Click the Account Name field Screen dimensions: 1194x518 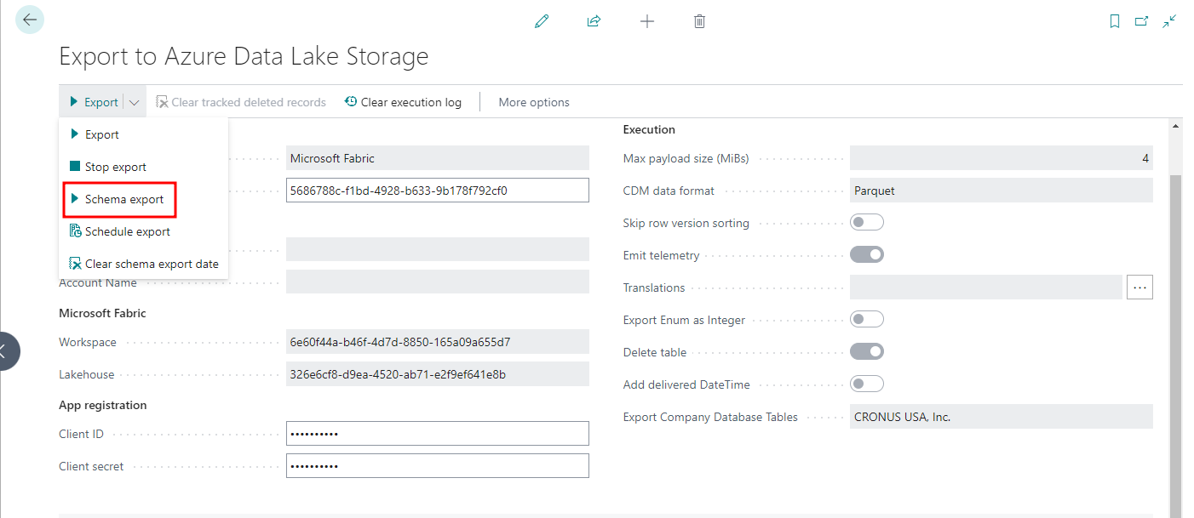[438, 282]
